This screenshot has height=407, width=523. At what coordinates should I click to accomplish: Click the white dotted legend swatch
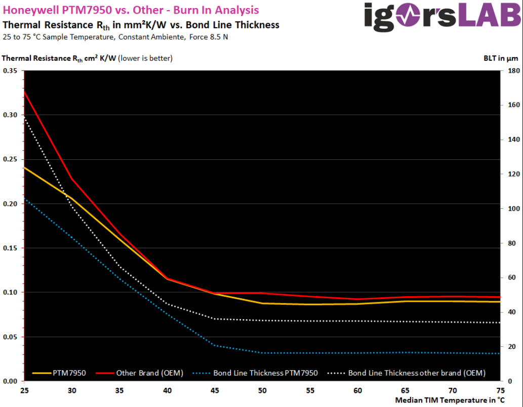[x=336, y=373]
